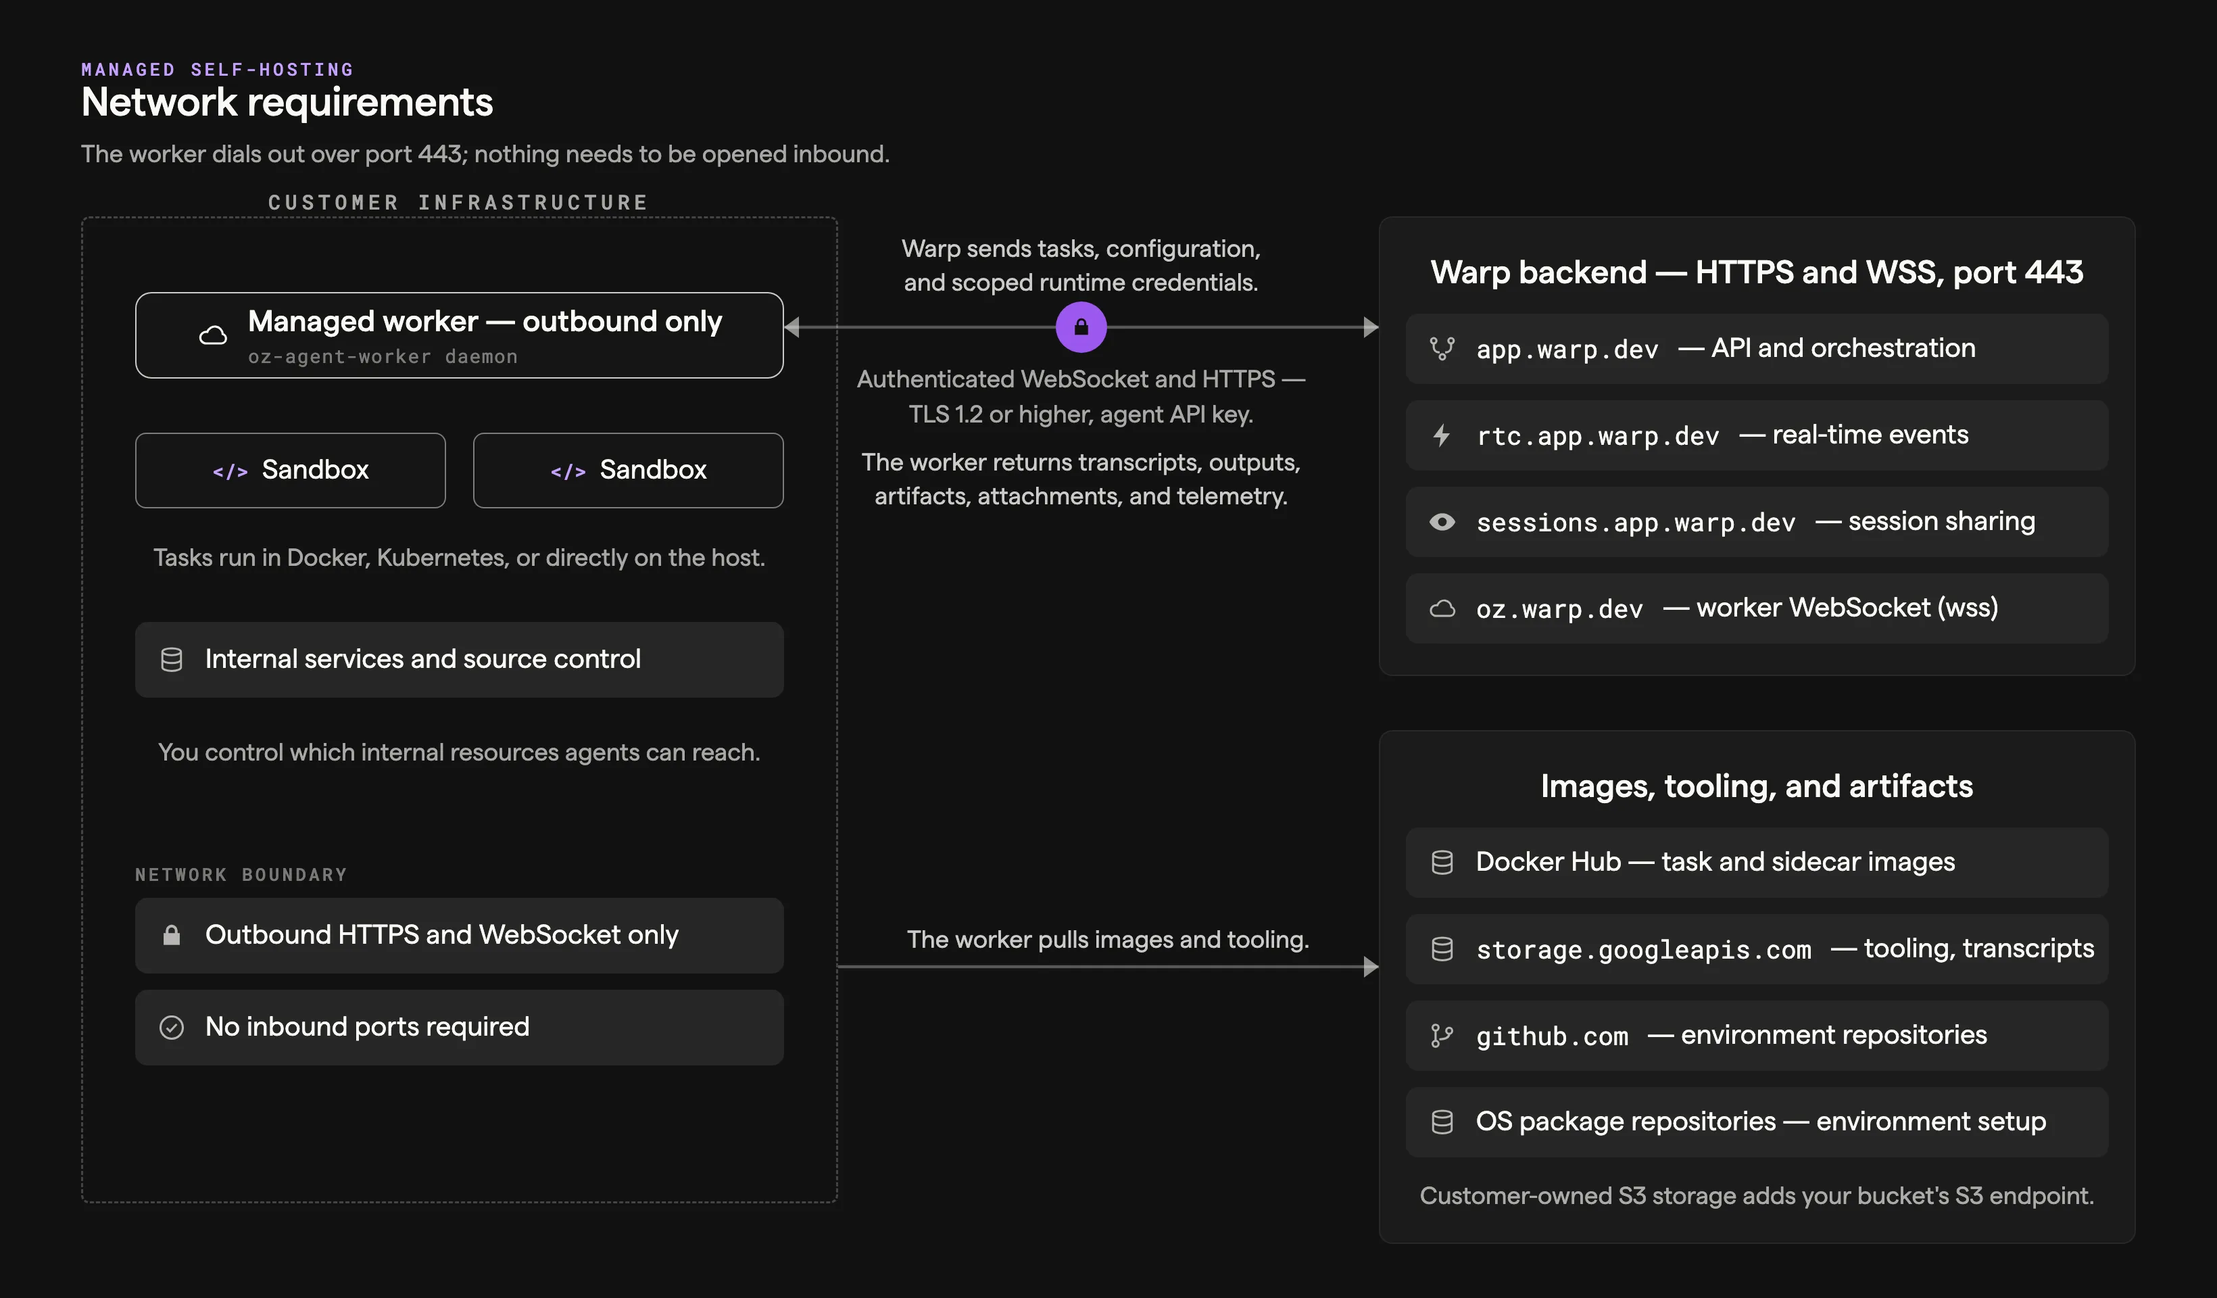
Task: Click 'Images, tooling, and artifacts' heading
Action: coord(1756,786)
